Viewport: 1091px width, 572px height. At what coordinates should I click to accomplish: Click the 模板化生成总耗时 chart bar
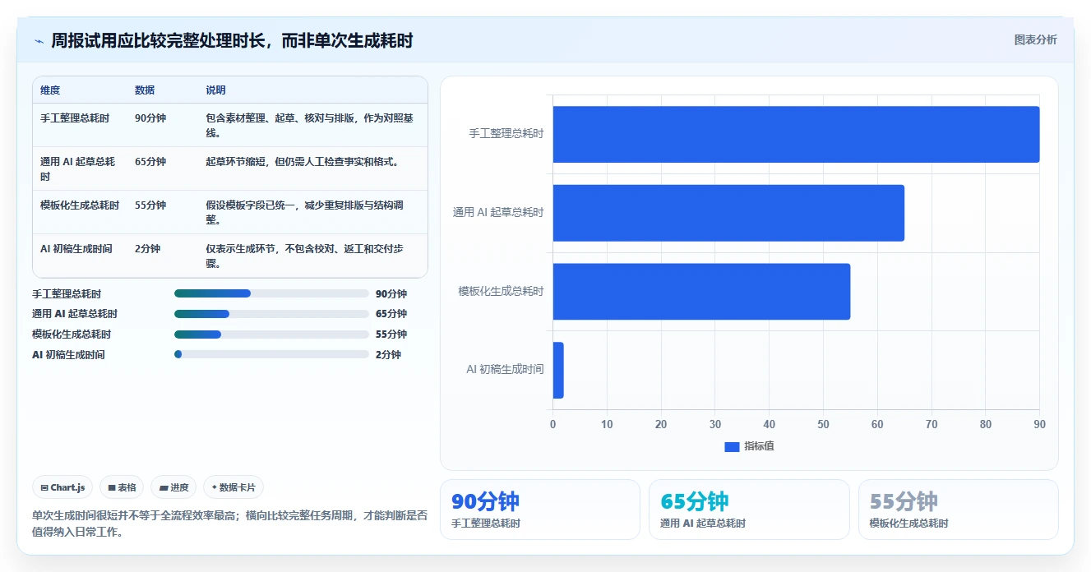pyautogui.click(x=701, y=292)
